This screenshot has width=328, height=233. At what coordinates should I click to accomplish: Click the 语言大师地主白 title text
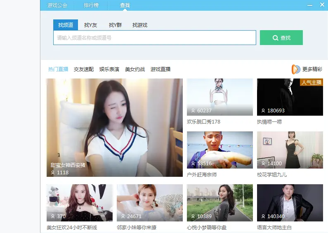(x=274, y=227)
